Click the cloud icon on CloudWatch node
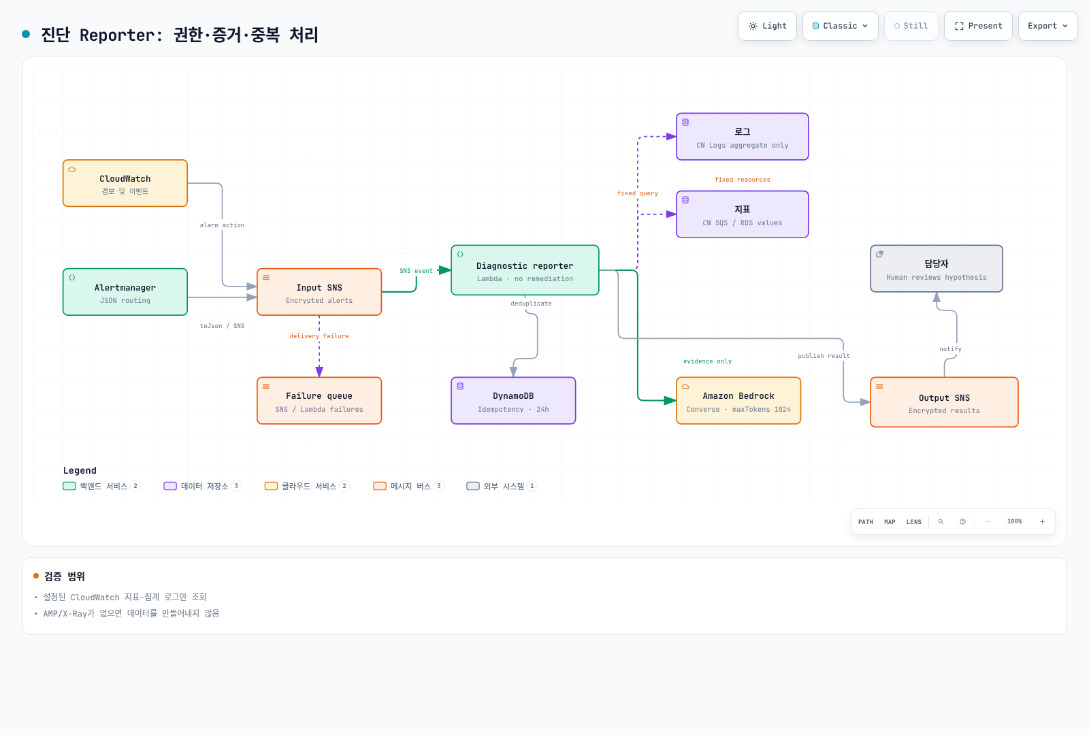Image resolution: width=1089 pixels, height=735 pixels. click(72, 169)
